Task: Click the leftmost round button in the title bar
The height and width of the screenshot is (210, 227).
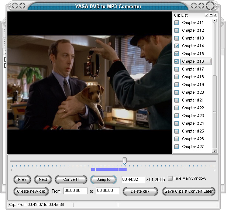Action: pos(15,6)
